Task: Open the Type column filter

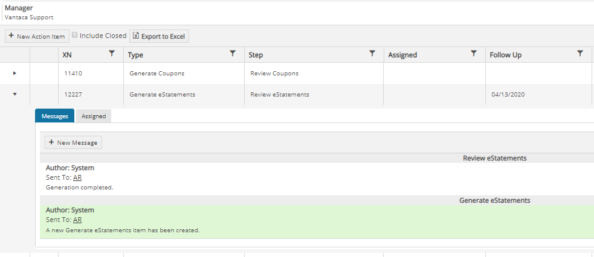Action: click(x=233, y=54)
